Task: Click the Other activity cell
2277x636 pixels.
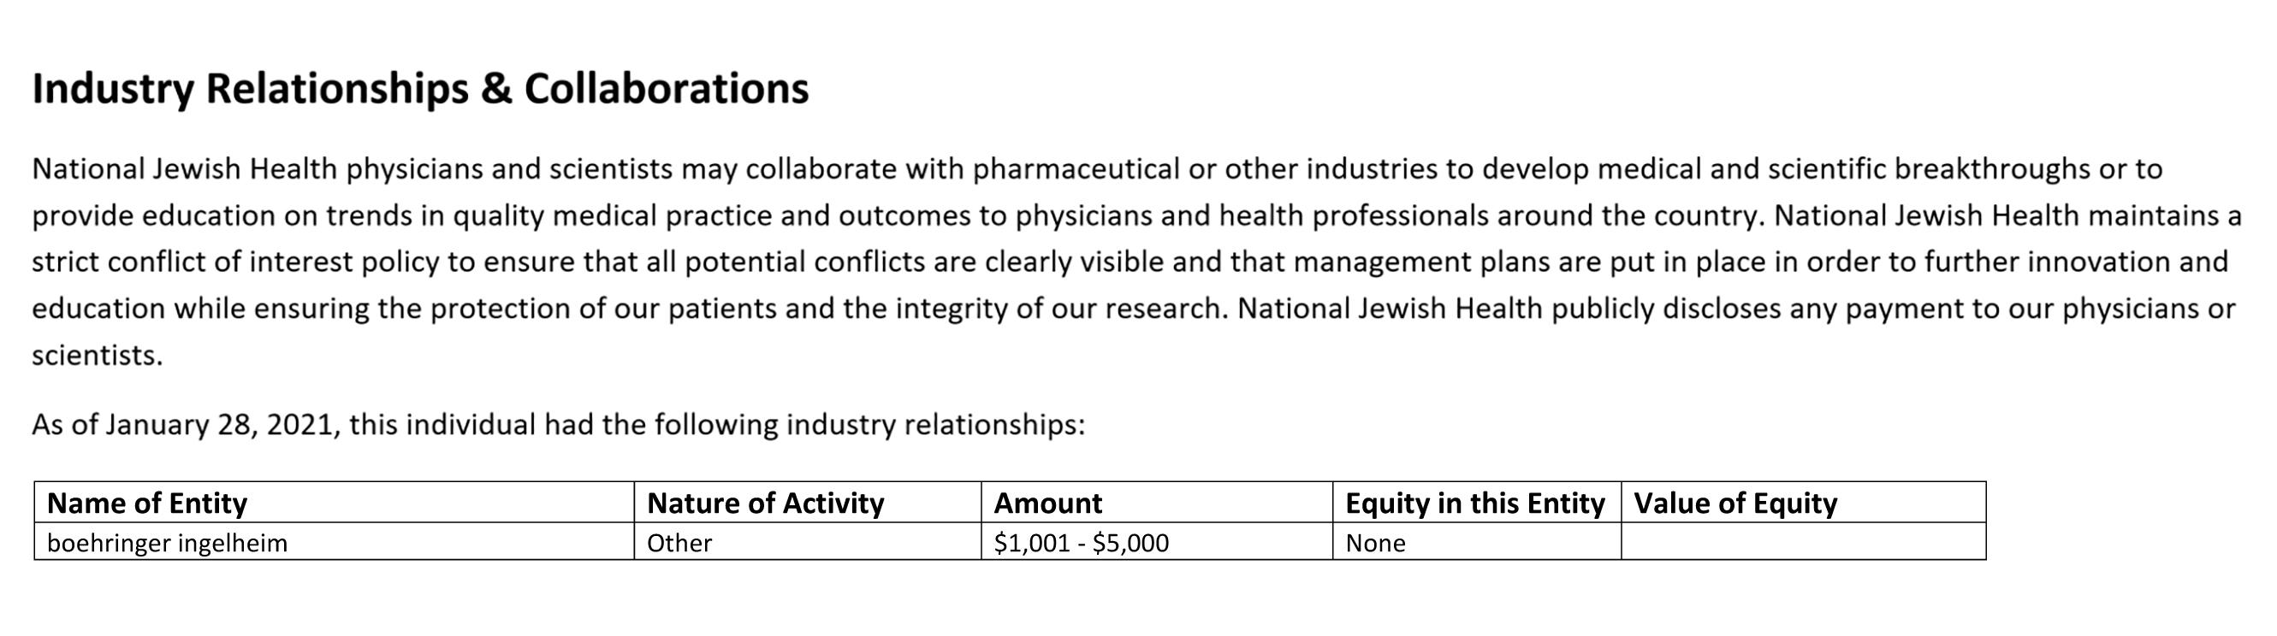Action: coord(807,541)
